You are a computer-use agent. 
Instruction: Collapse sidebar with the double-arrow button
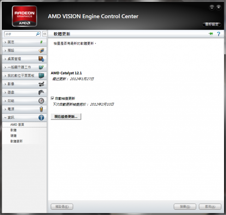coord(45,34)
